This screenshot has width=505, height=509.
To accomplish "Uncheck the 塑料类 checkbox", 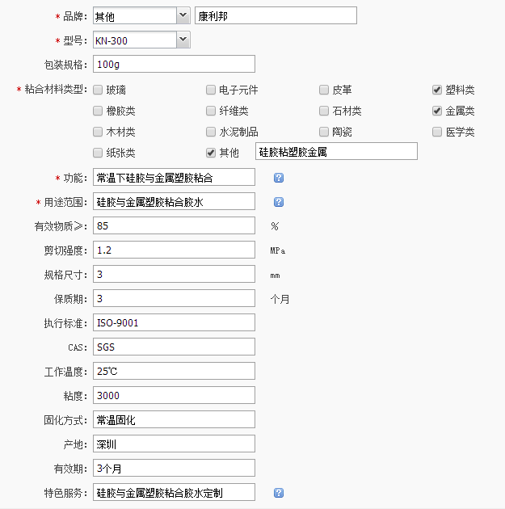I will click(x=437, y=90).
